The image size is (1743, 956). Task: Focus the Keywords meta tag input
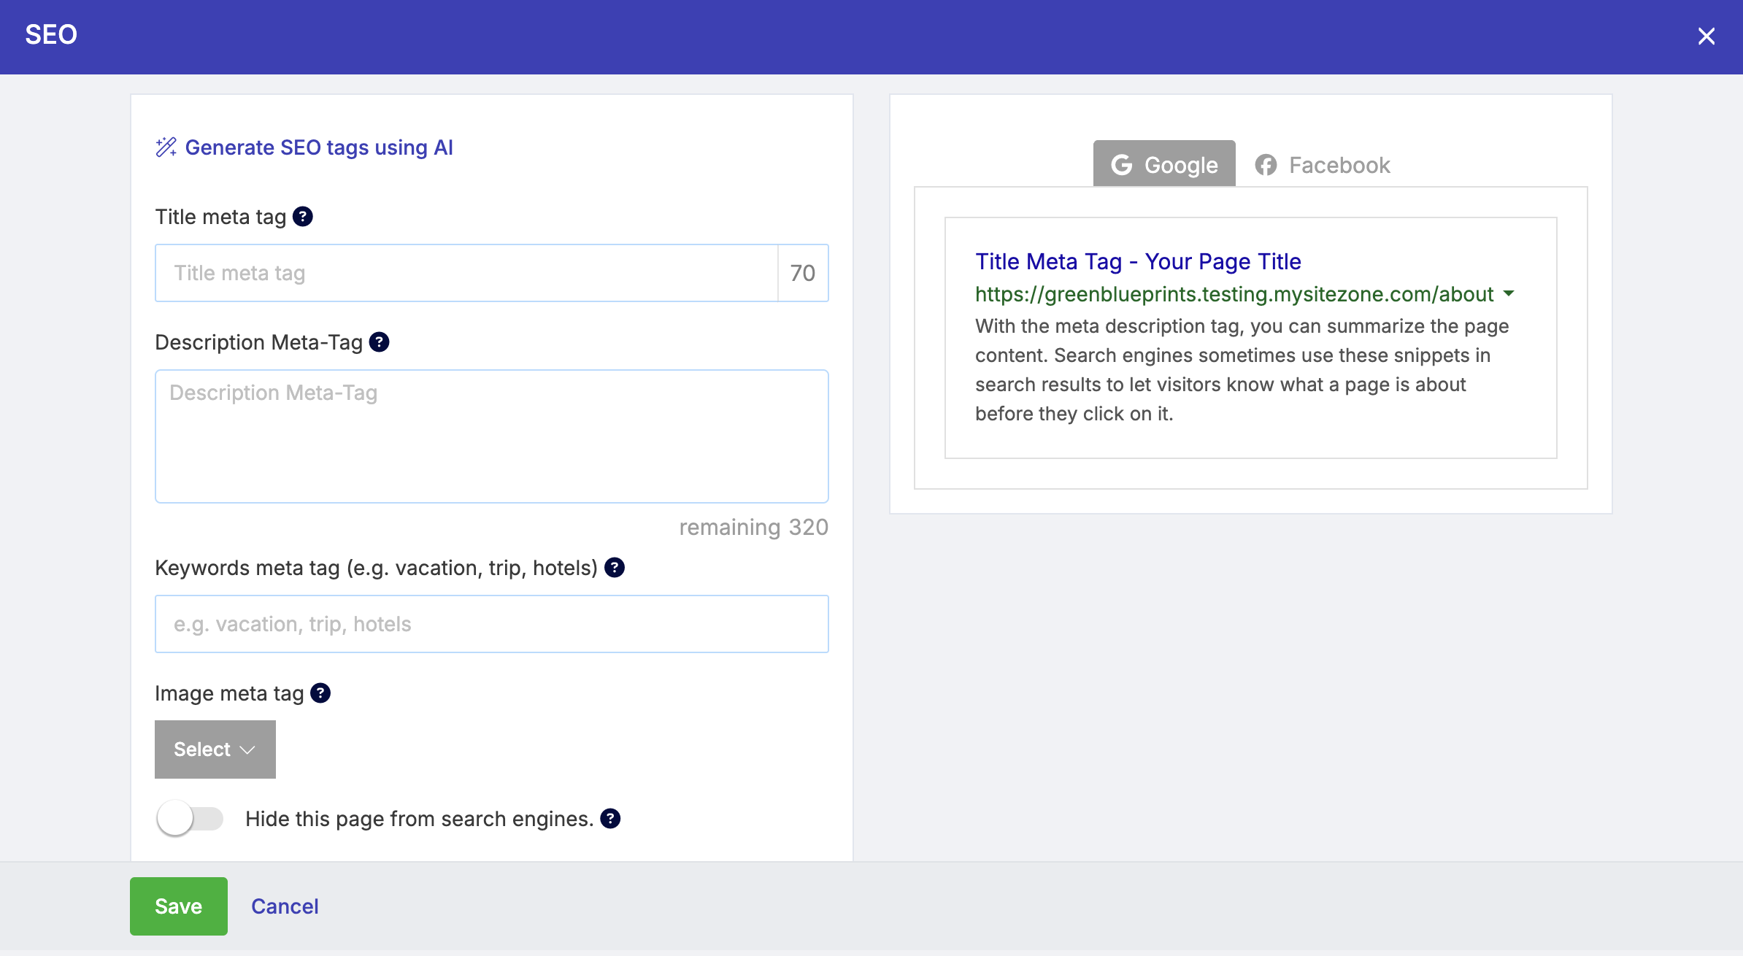(x=492, y=624)
